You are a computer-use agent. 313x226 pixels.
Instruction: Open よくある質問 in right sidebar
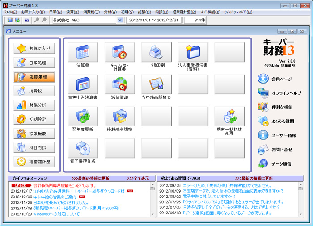click(276, 121)
